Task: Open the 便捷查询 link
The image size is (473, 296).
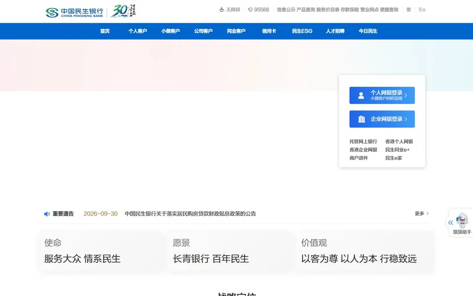Action: pyautogui.click(x=389, y=10)
